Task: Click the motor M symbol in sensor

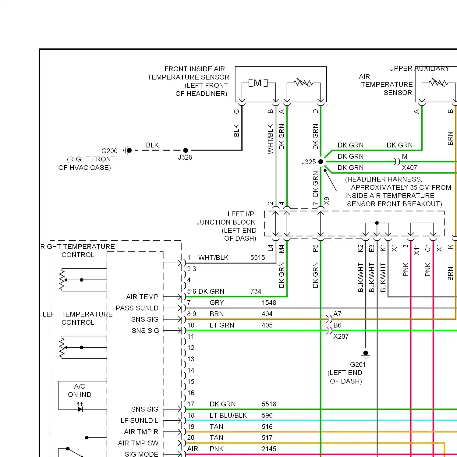Action: coord(258,83)
